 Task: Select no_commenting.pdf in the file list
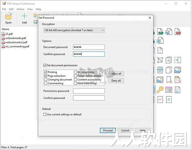tap(17, 46)
